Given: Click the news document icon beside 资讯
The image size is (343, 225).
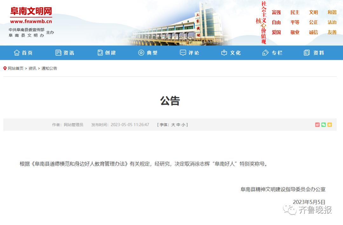Looking at the screenshot, I should [58, 53].
